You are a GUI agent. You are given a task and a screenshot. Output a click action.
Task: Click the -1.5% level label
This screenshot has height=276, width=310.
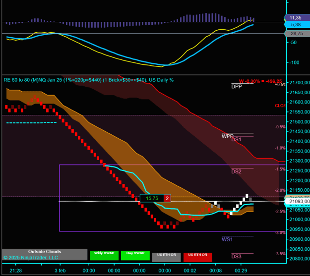pyautogui.click(x=280, y=169)
